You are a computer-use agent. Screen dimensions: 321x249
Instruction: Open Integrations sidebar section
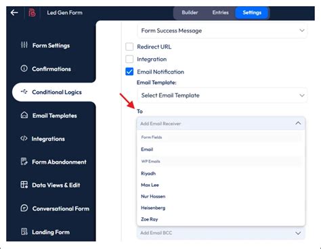pyautogui.click(x=48, y=139)
